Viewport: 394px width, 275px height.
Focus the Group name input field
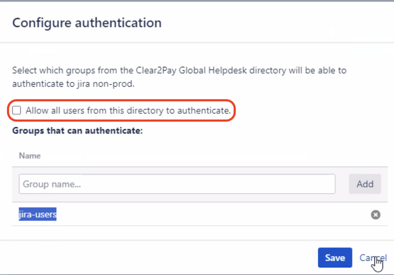point(177,184)
